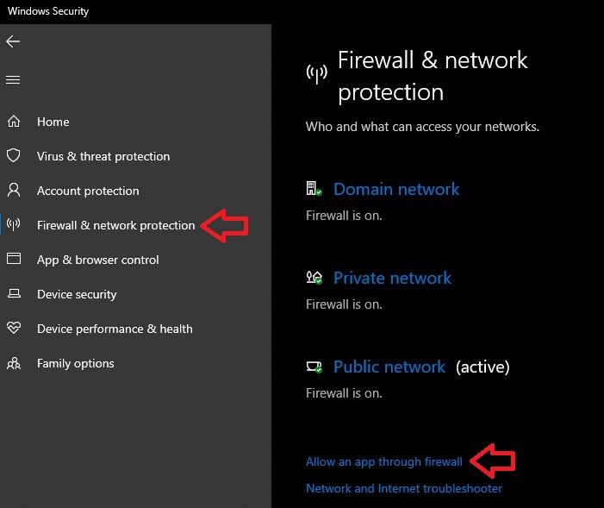Go to Account protection section
The width and height of the screenshot is (604, 508).
tap(88, 191)
